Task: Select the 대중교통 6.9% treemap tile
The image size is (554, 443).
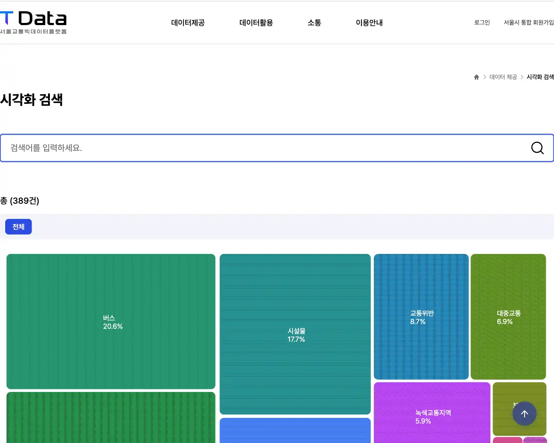Action: pyautogui.click(x=508, y=316)
